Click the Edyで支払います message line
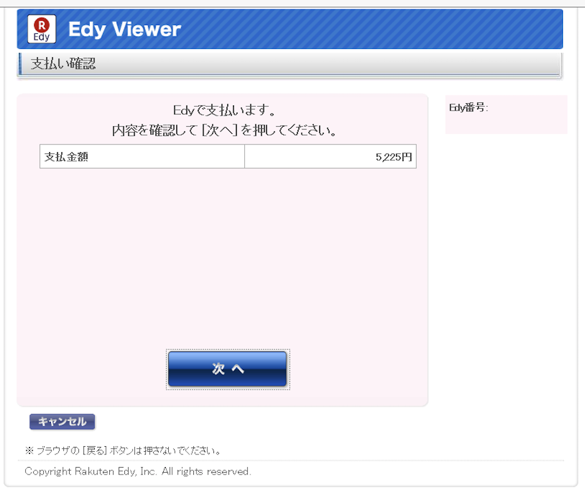This screenshot has height=494, width=585. (224, 110)
